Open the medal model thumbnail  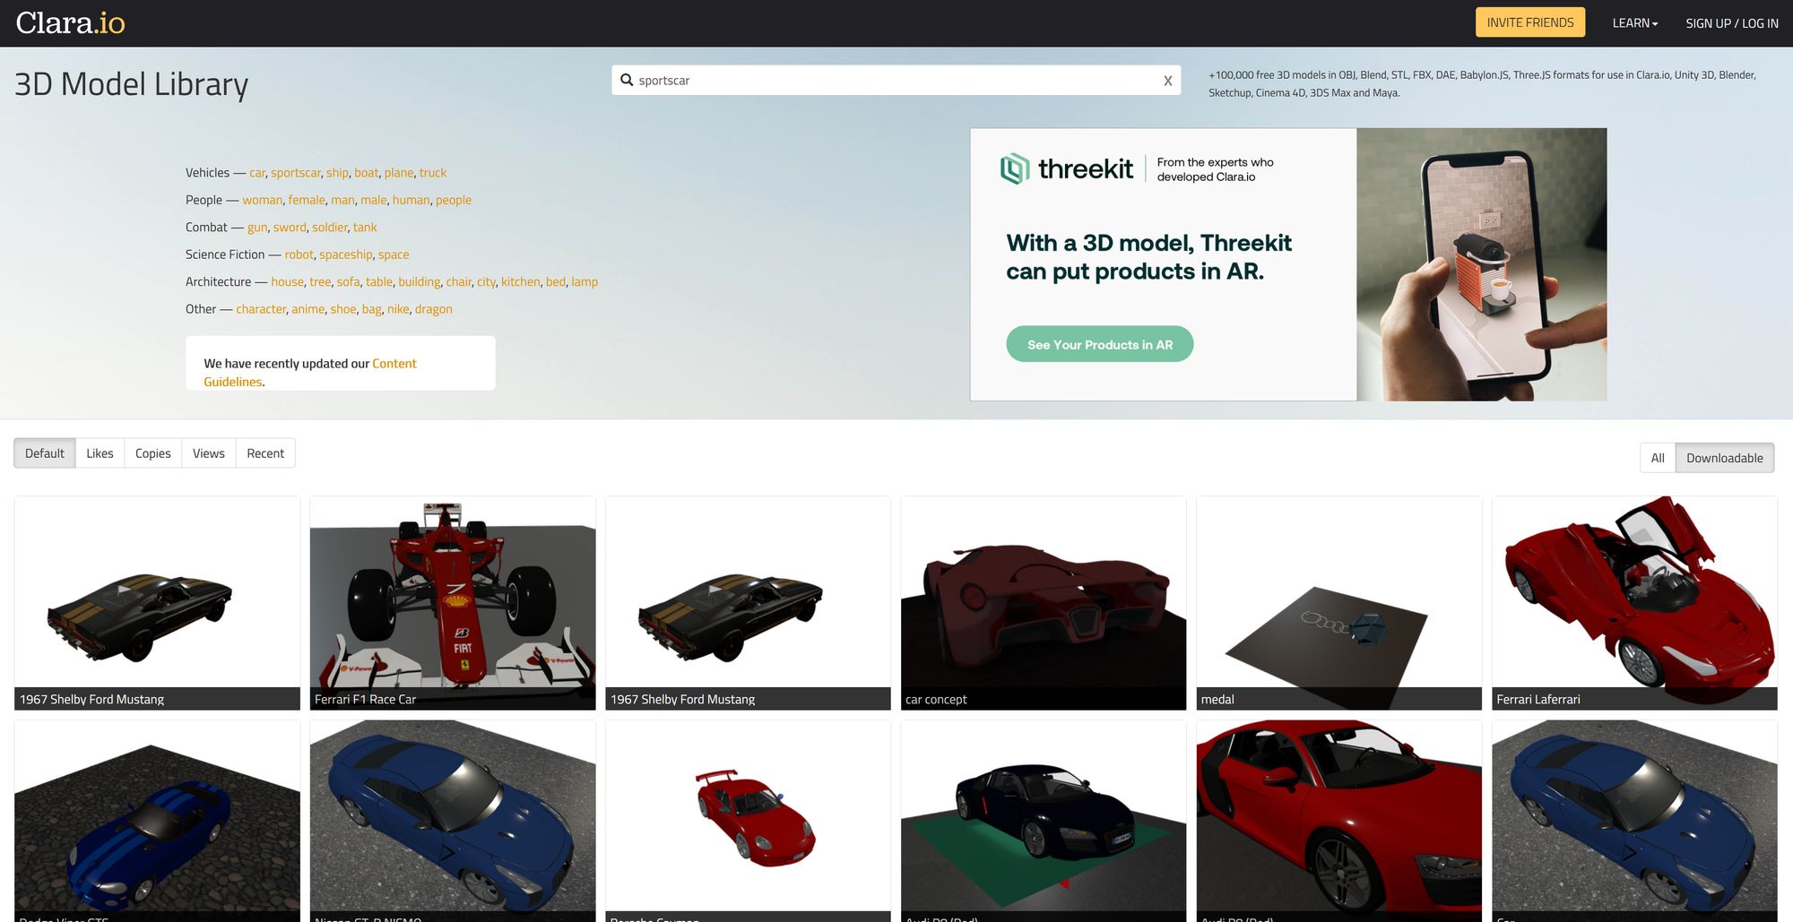1338,603
